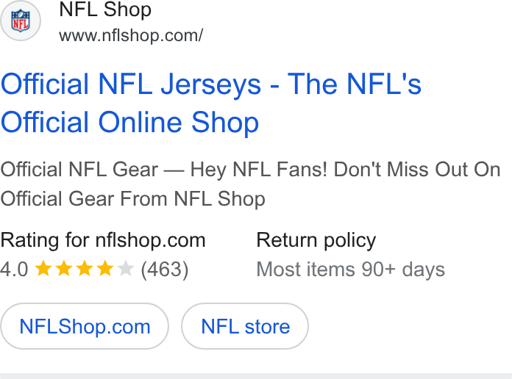This screenshot has width=512, height=379.
Task: Select the "Hey NFL Fans!" description line
Action: tap(250, 170)
